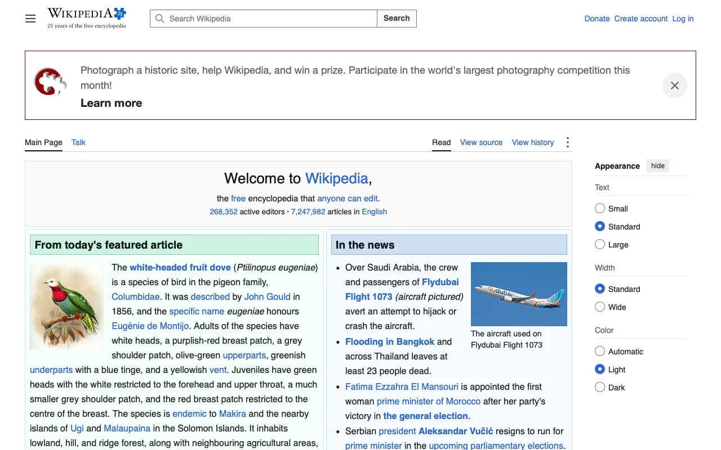
Task: Open the main menu hamburger icon
Action: [30, 19]
